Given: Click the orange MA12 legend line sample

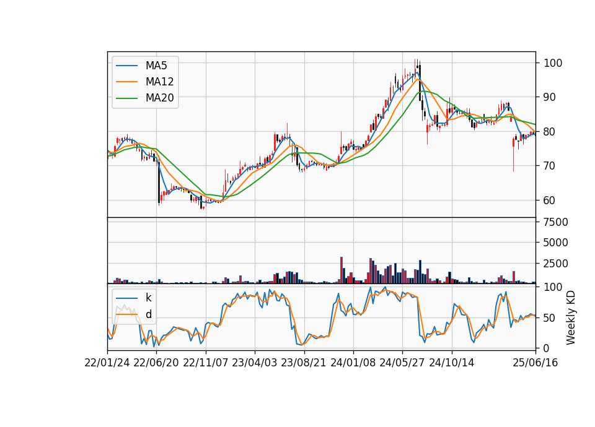Looking at the screenshot, I should (x=126, y=82).
